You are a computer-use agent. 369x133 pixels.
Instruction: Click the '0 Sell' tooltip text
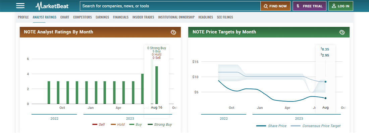click(157, 58)
